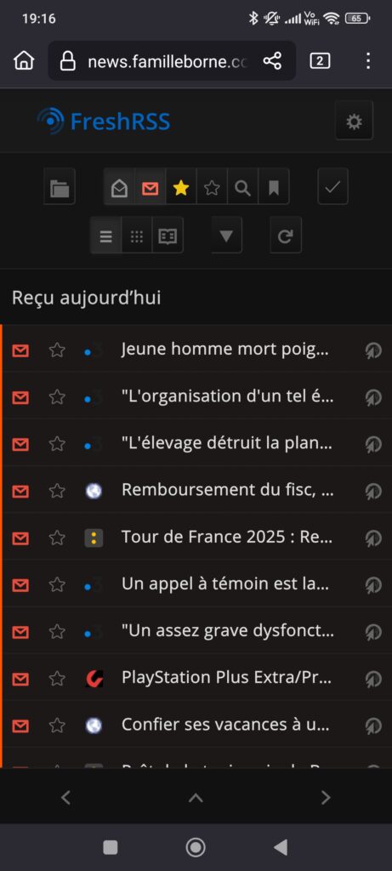Star the "PlayStation Plus Extra/Pr..." article
Image resolution: width=392 pixels, height=871 pixels.
click(x=57, y=678)
